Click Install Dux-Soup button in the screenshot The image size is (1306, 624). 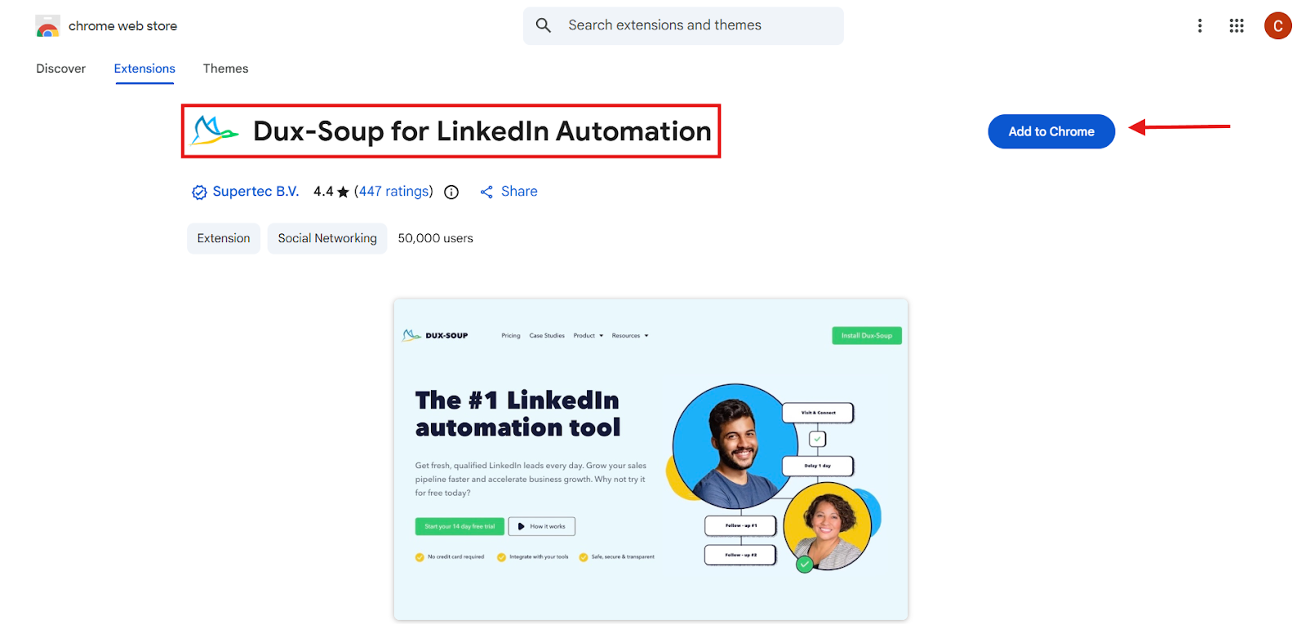(867, 335)
